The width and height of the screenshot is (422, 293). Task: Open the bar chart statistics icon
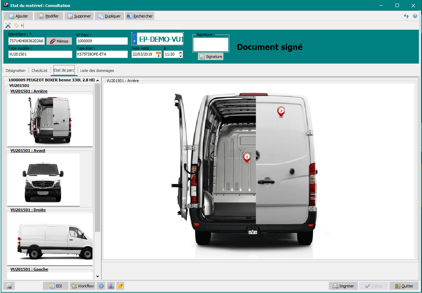point(111,286)
